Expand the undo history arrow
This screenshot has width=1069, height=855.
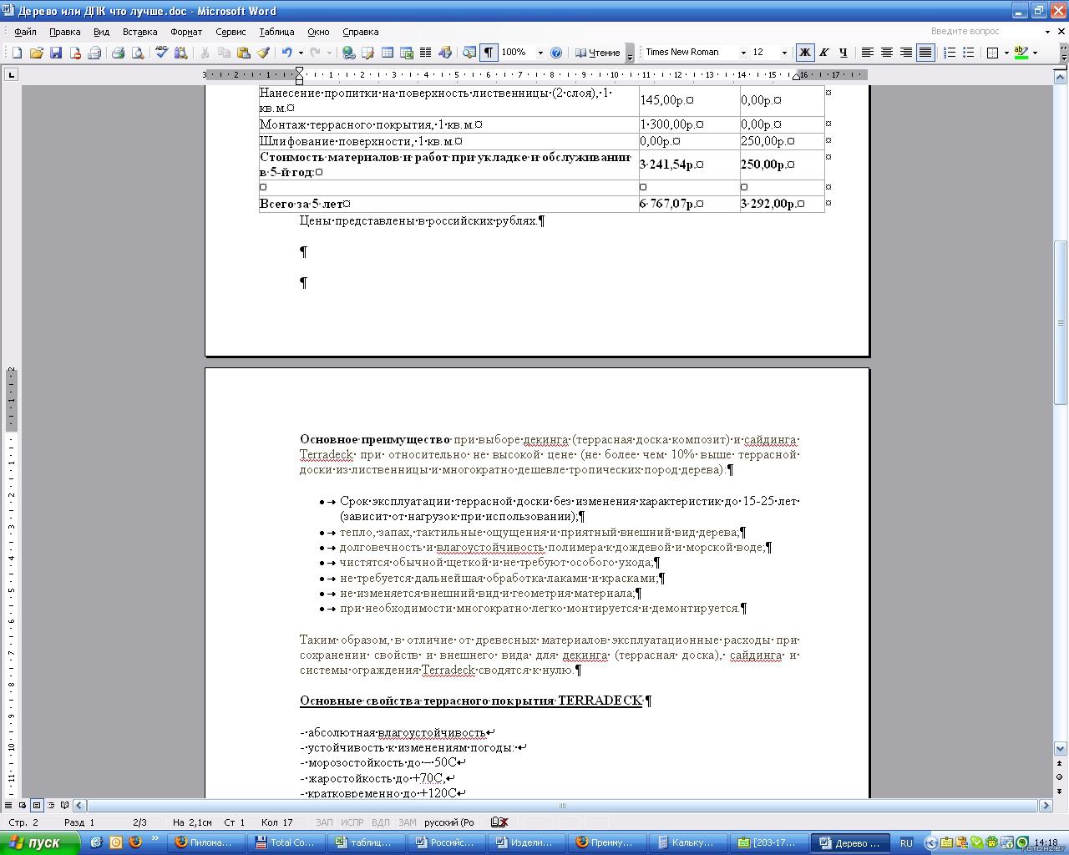(x=300, y=53)
